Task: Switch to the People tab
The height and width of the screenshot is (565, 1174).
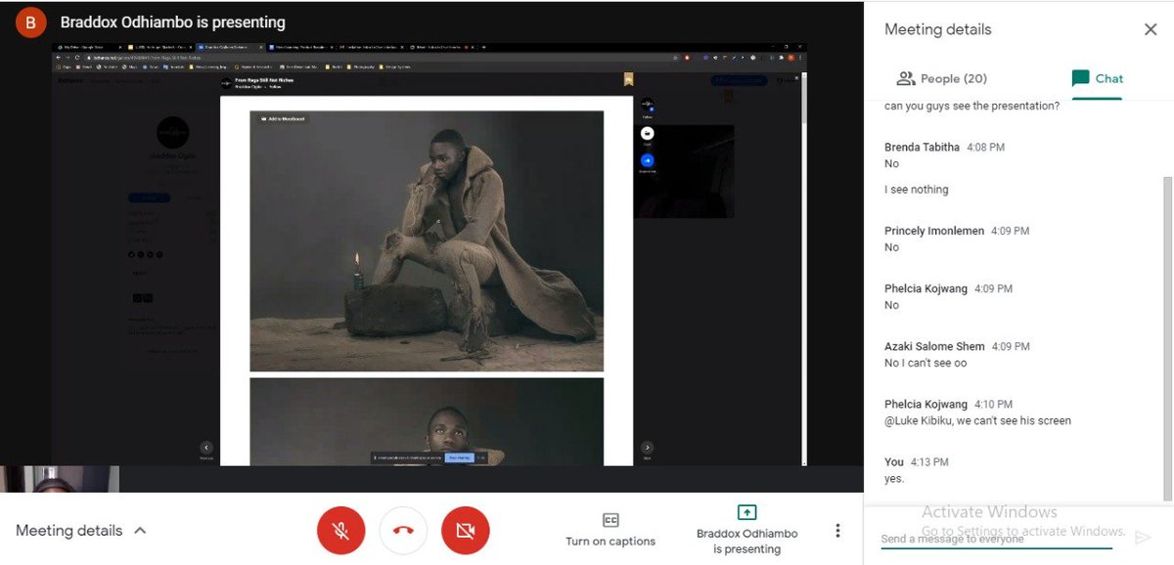Action: pyautogui.click(x=943, y=77)
